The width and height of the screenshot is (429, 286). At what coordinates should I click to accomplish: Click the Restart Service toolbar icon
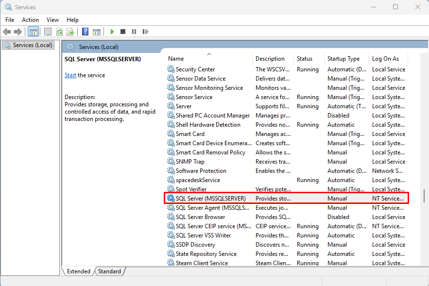(145, 32)
